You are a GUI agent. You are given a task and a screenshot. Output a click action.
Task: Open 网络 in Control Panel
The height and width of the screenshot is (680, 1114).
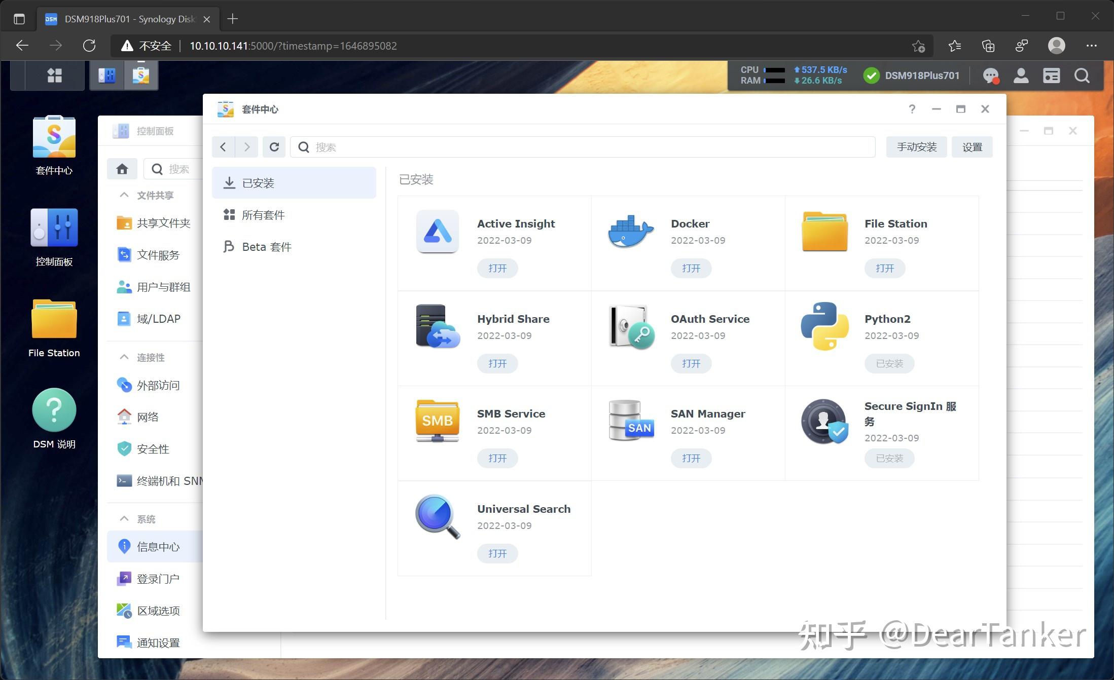(155, 417)
